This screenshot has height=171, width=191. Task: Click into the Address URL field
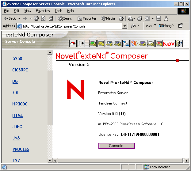pos(72,26)
